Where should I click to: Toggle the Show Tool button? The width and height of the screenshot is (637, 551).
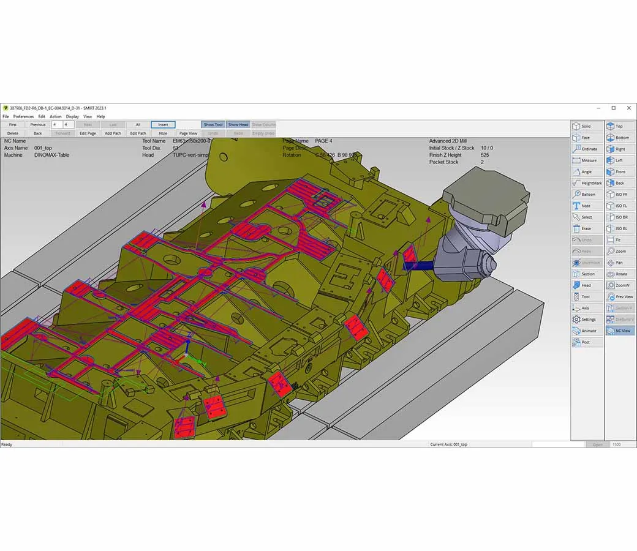coord(213,125)
